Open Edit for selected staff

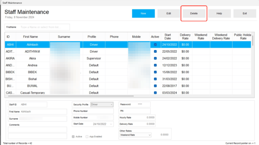pos(169,14)
